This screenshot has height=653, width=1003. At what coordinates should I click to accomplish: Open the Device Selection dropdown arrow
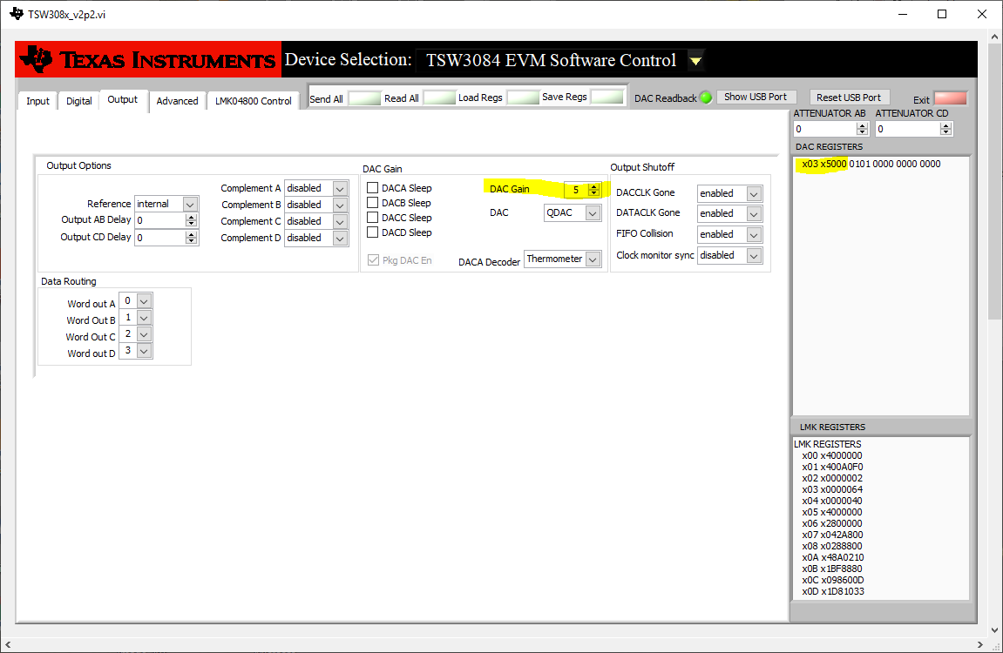click(695, 61)
